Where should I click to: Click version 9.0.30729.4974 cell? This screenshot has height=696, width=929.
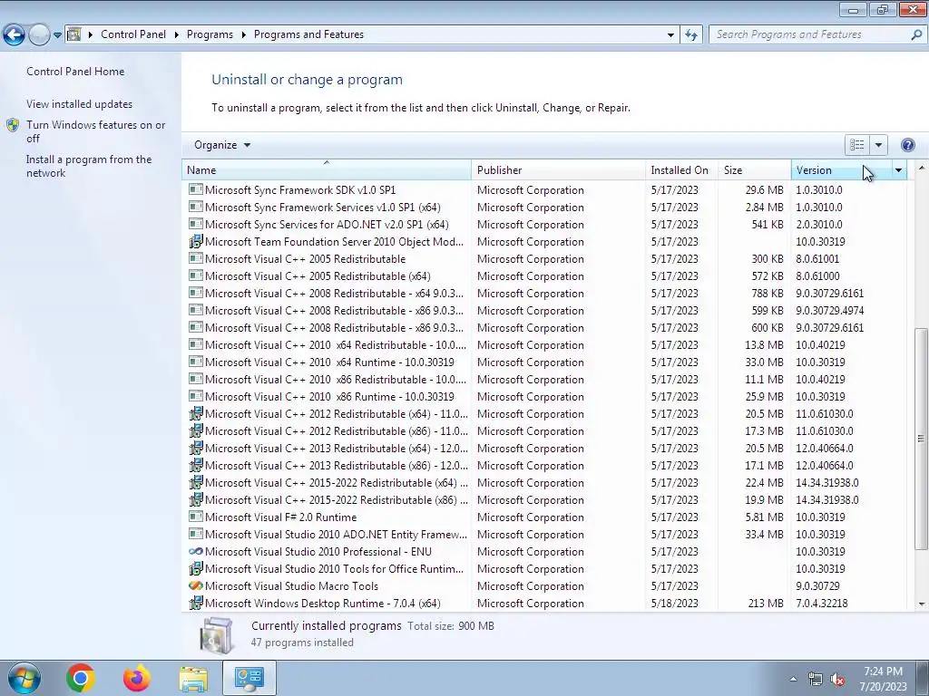tap(829, 310)
